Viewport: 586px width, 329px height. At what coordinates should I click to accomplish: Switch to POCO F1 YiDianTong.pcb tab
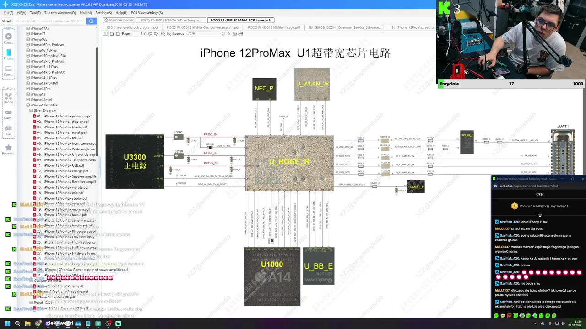point(170,21)
